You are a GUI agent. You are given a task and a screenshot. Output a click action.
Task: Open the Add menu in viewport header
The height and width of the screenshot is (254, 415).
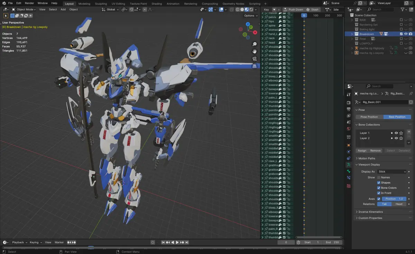tap(63, 10)
